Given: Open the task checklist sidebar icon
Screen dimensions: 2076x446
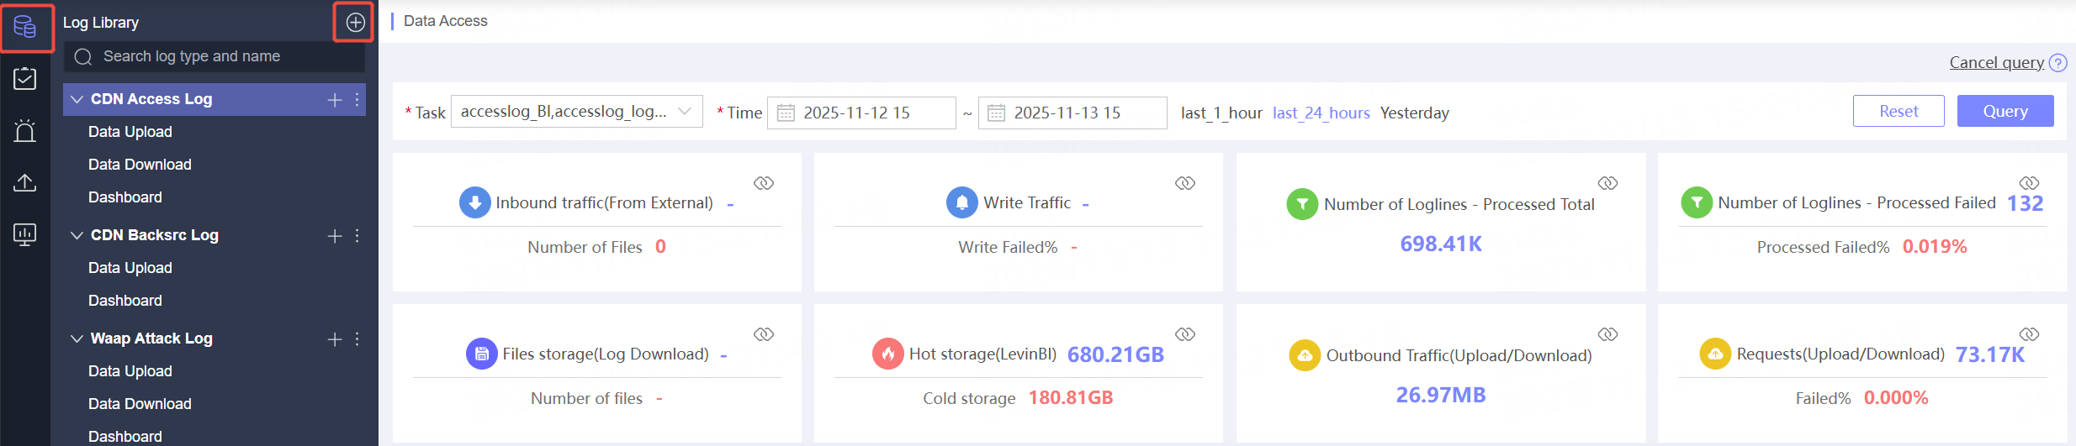Looking at the screenshot, I should coord(25,79).
